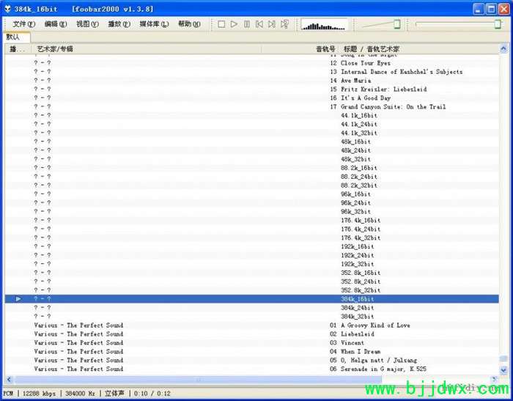Click the horizontal scrollbar thumb
Screen dimensions: 513x401
(198, 380)
